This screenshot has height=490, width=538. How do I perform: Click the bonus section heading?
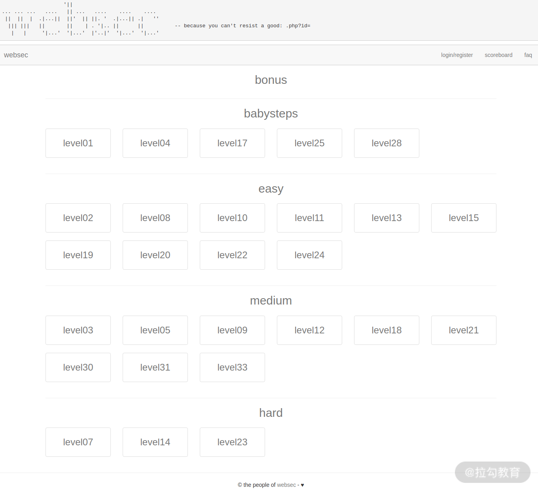coord(271,80)
